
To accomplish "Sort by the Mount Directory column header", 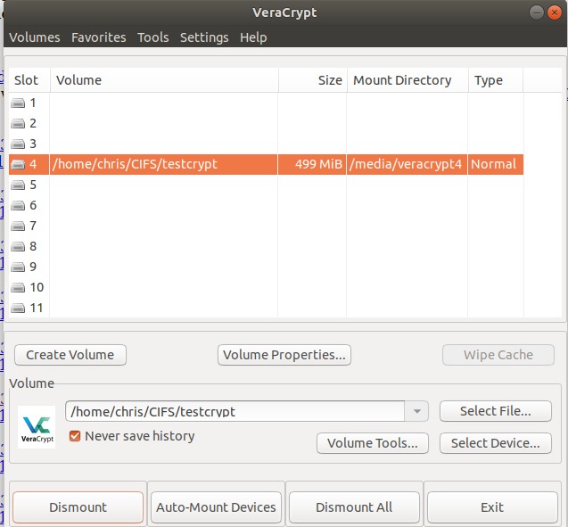I will 402,80.
